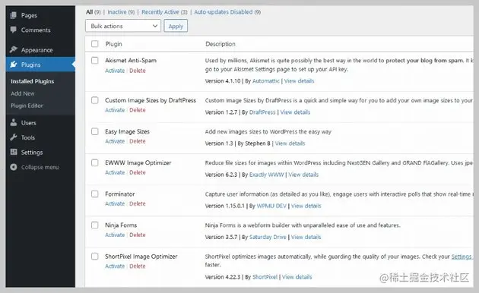Open the ShortPixel author link
479x293 pixels.
point(265,277)
